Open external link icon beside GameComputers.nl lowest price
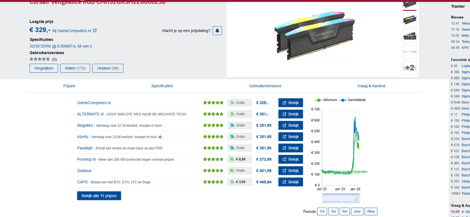 95,30
